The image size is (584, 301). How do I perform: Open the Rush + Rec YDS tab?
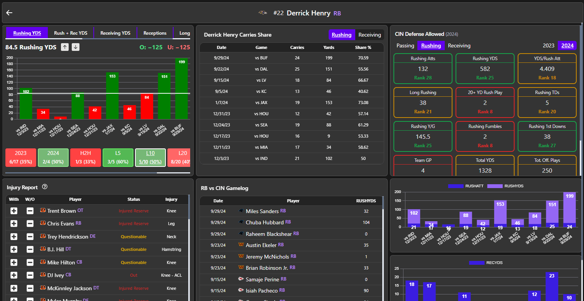point(71,33)
